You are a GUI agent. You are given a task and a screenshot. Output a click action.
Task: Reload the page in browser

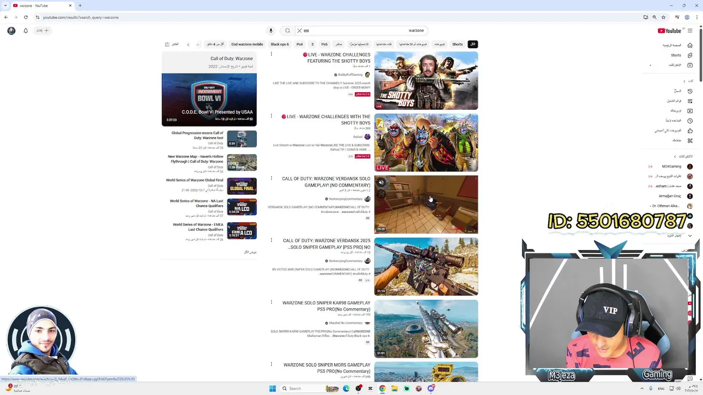(x=25, y=17)
